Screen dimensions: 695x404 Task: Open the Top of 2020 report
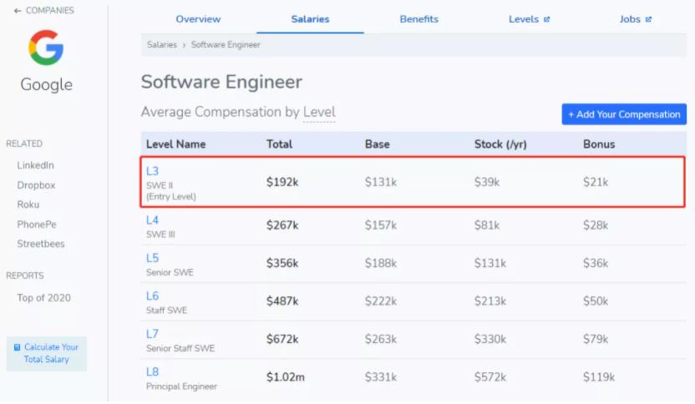point(43,298)
